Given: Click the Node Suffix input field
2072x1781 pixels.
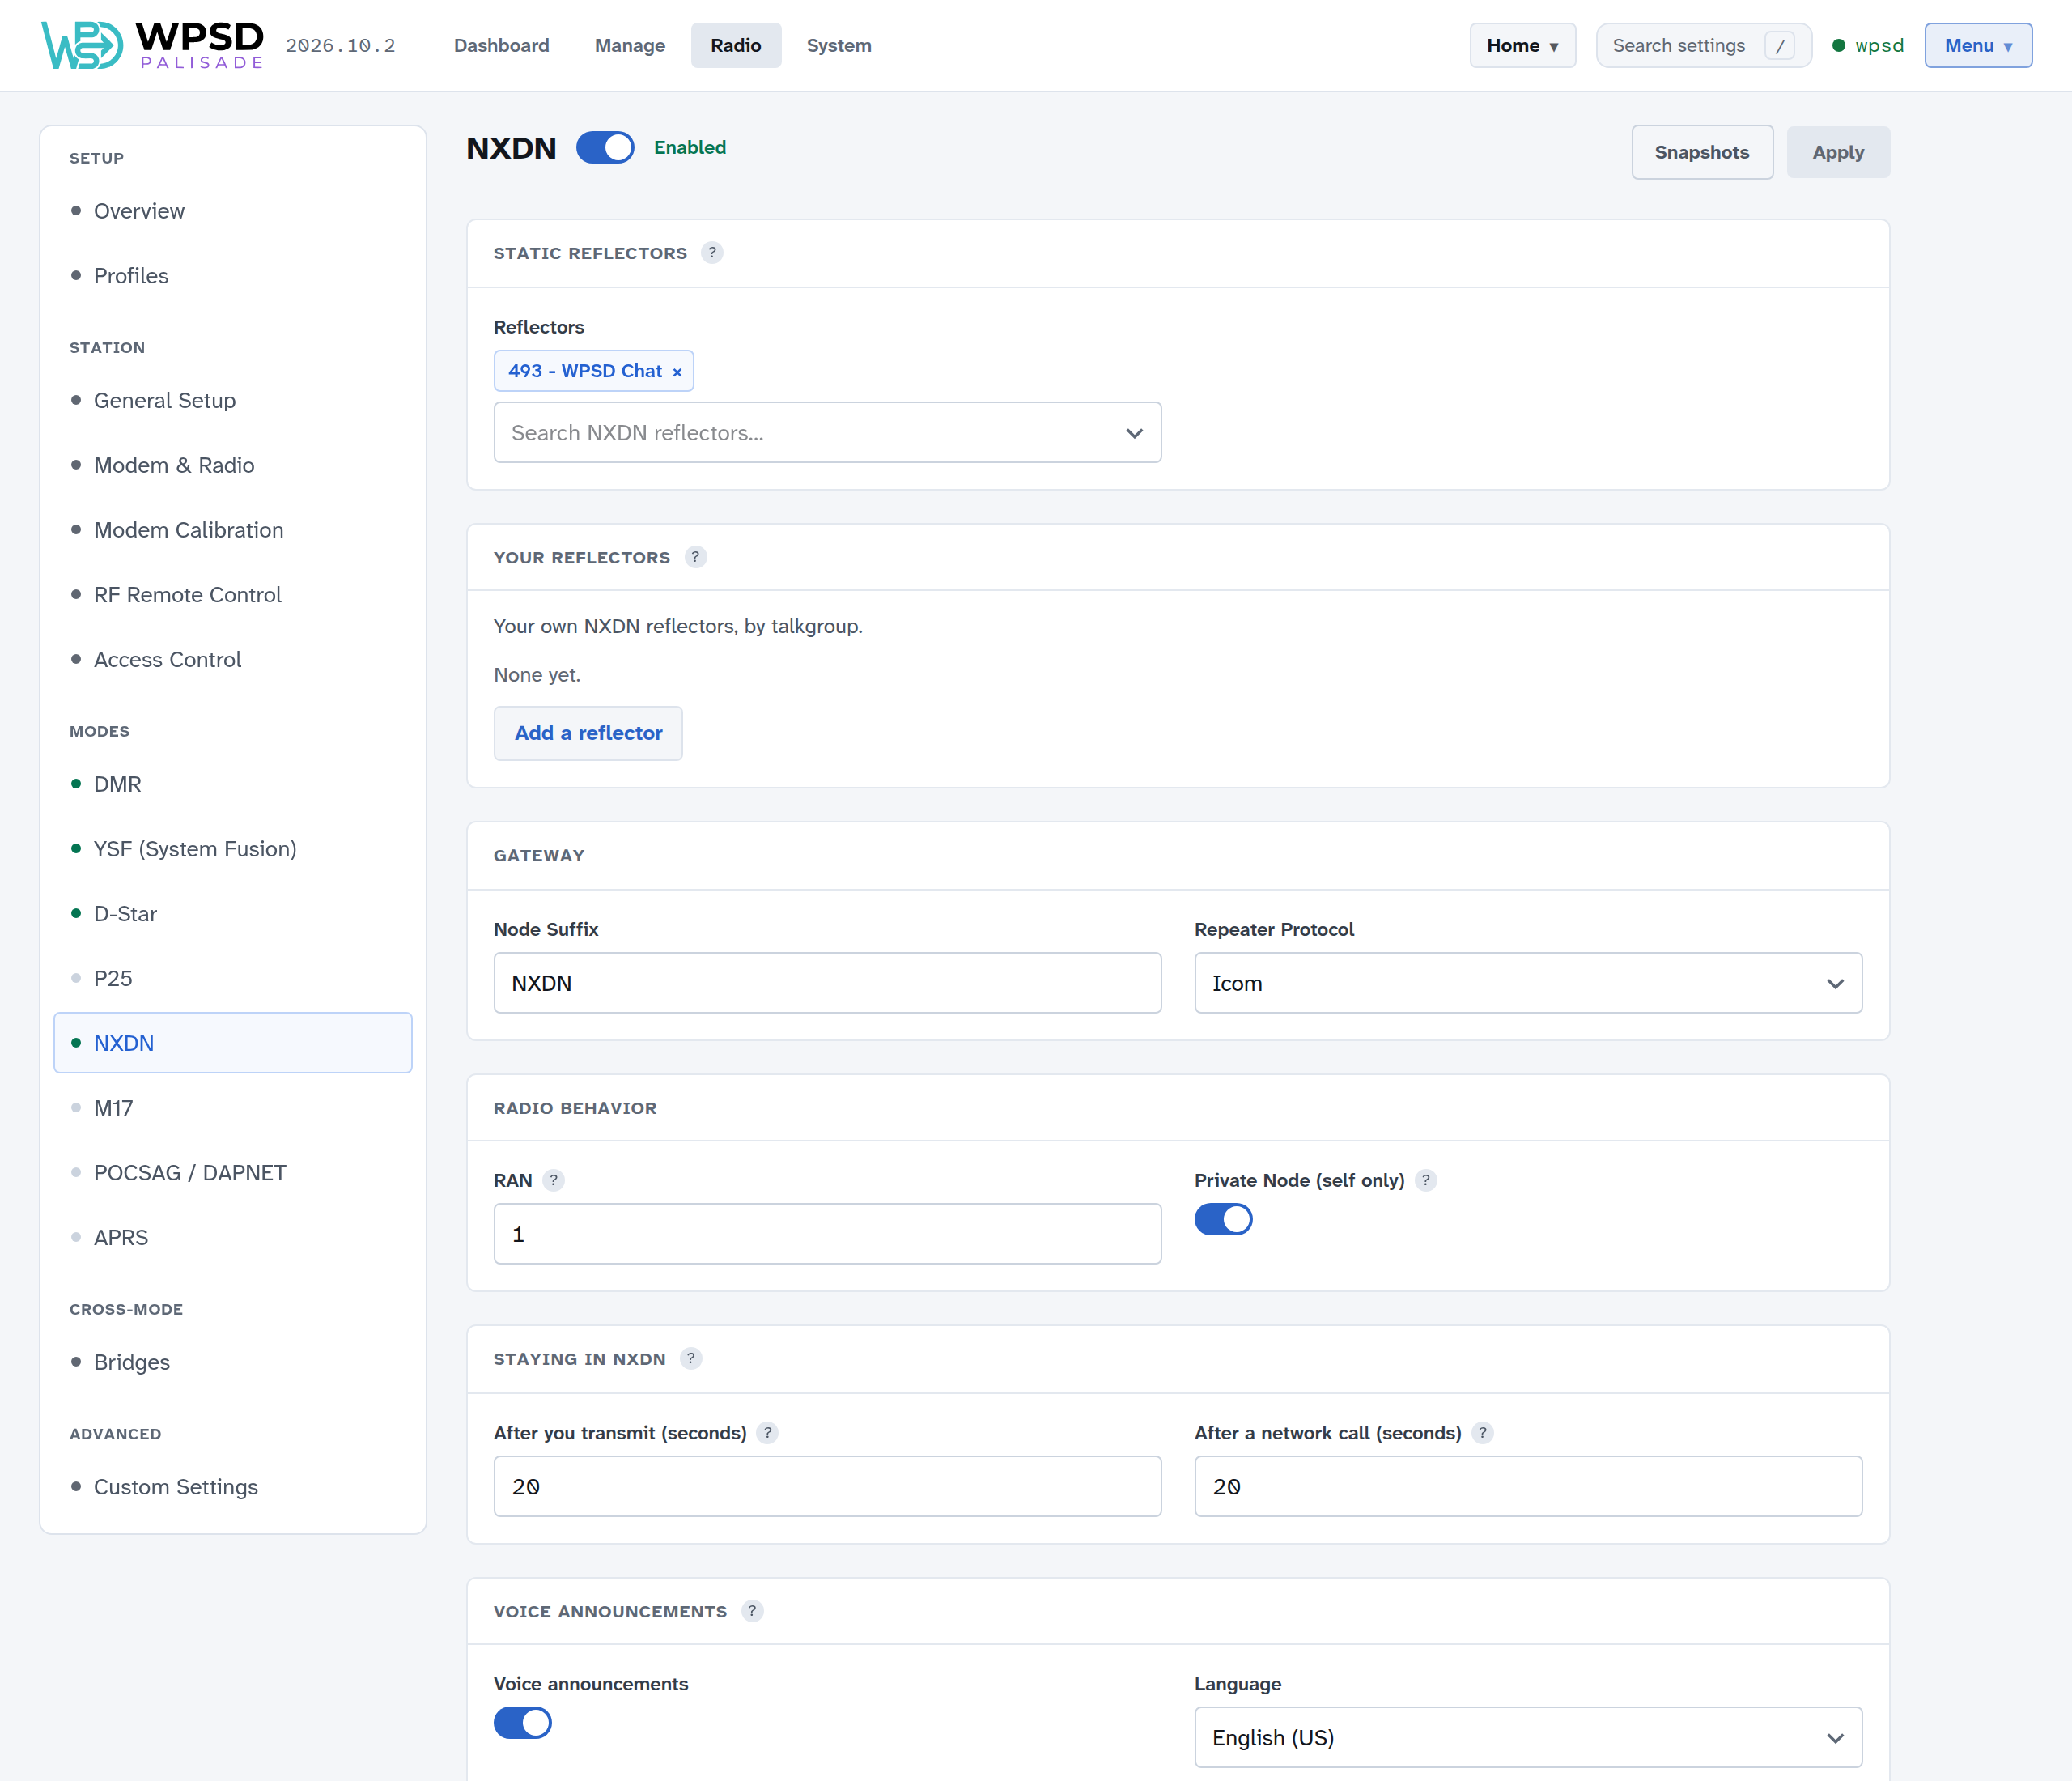Looking at the screenshot, I should coord(827,983).
